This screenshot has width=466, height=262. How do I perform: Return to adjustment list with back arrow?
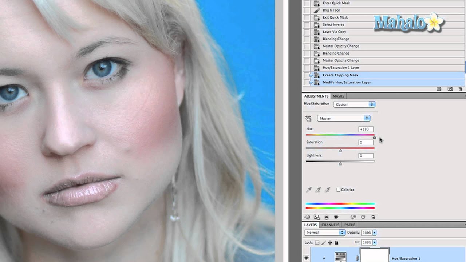point(307,217)
